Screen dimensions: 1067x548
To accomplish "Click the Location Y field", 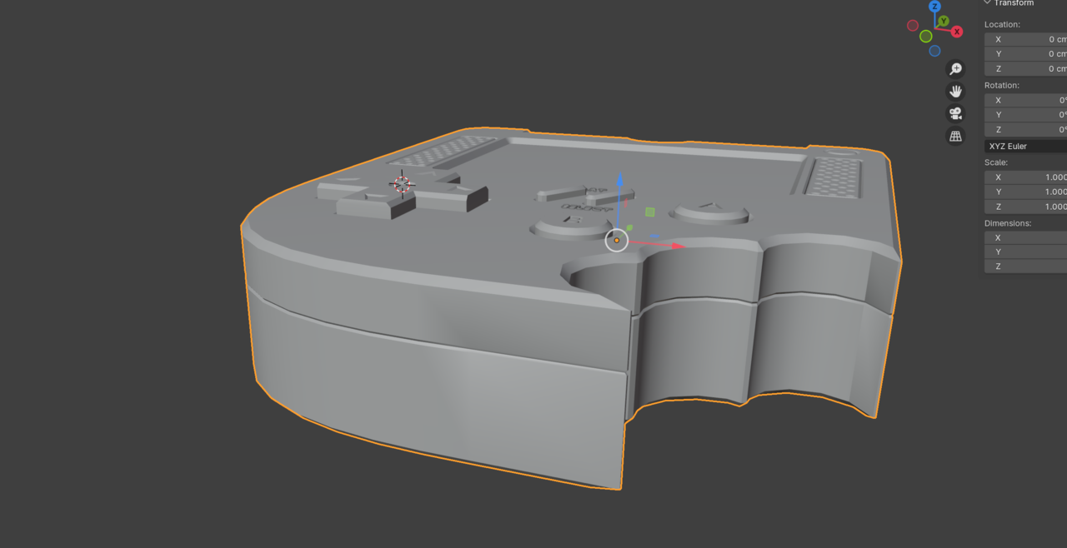I will tap(1025, 54).
